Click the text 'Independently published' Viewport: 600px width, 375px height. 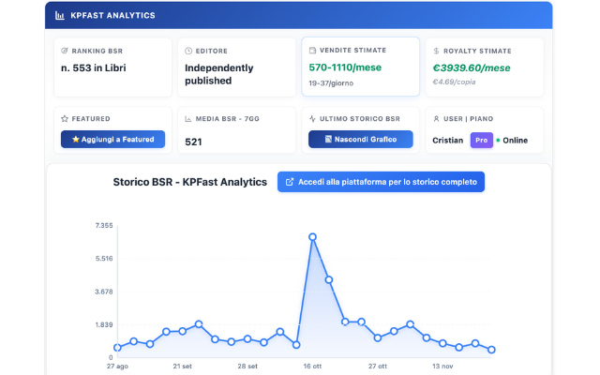tap(218, 74)
